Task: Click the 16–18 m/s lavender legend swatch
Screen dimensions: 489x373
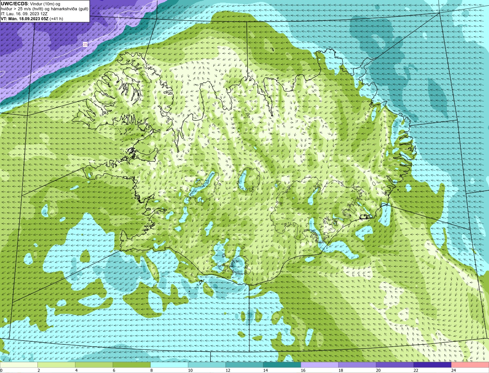Action: [320, 365]
